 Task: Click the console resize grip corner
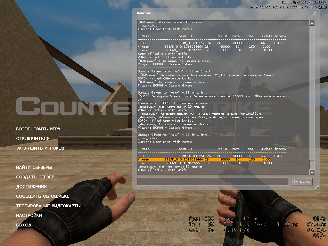(x=317, y=187)
